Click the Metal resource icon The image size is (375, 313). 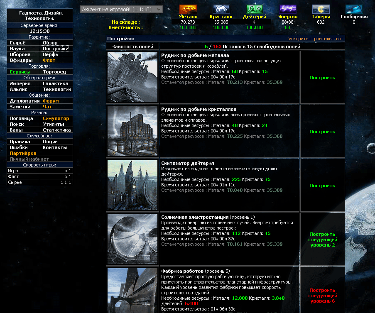188,9
